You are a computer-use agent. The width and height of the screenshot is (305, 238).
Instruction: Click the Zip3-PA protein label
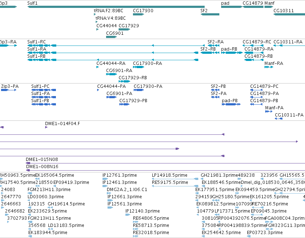click(x=10, y=86)
